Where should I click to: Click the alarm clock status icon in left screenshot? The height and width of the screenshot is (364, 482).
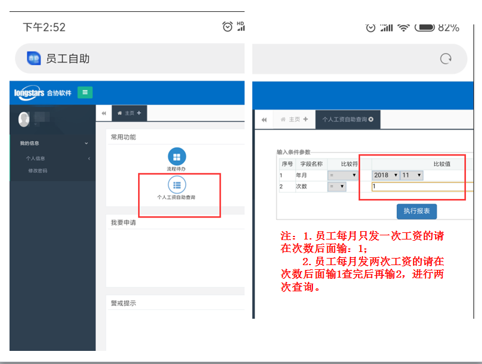pyautogui.click(x=227, y=27)
